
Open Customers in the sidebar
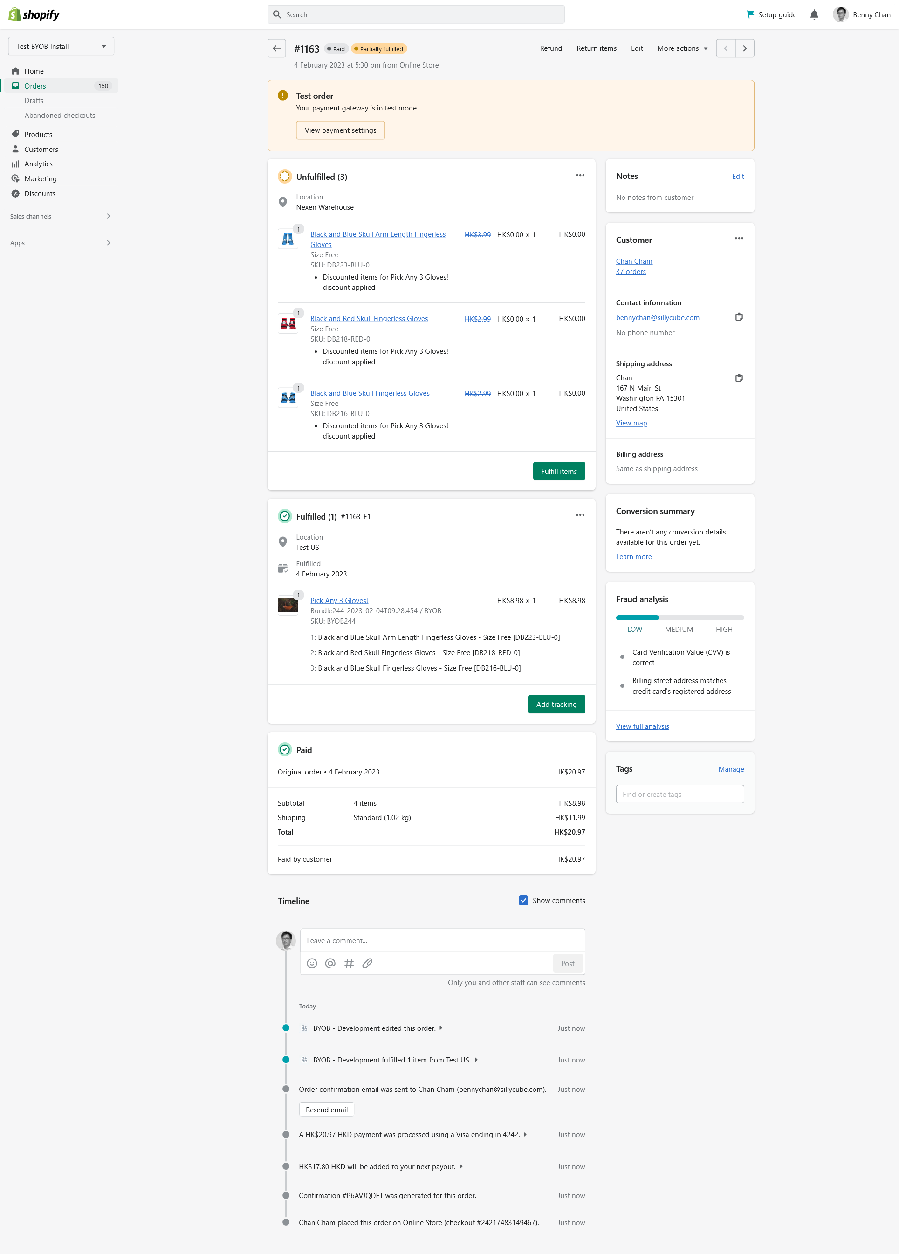[x=41, y=149]
